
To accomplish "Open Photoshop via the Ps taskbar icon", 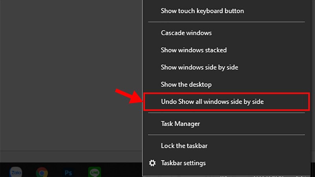I will (68, 172).
